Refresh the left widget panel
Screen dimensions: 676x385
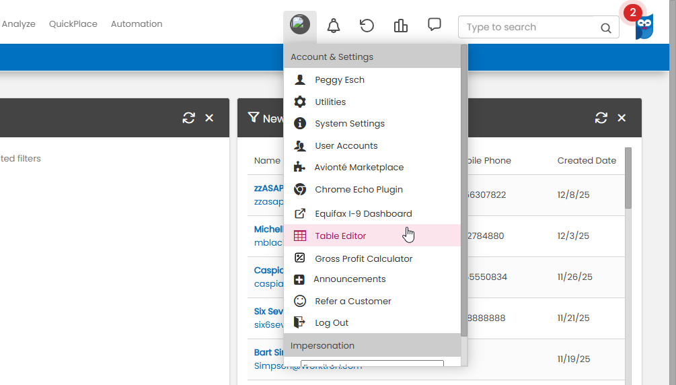189,118
